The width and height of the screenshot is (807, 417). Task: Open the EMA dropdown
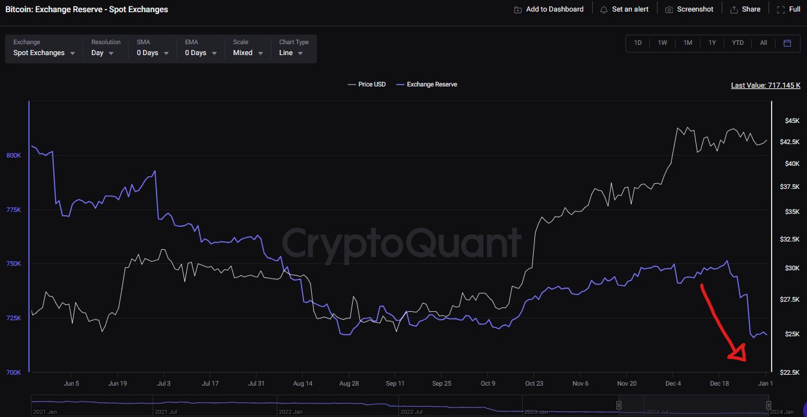[201, 48]
